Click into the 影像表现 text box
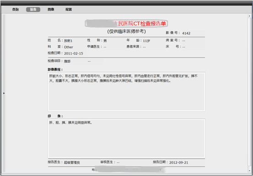253x176 pixels. pos(126,92)
